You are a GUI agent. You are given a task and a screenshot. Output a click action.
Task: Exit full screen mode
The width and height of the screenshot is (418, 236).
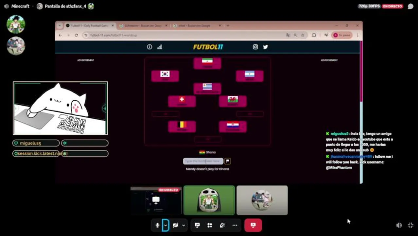pyautogui.click(x=411, y=225)
